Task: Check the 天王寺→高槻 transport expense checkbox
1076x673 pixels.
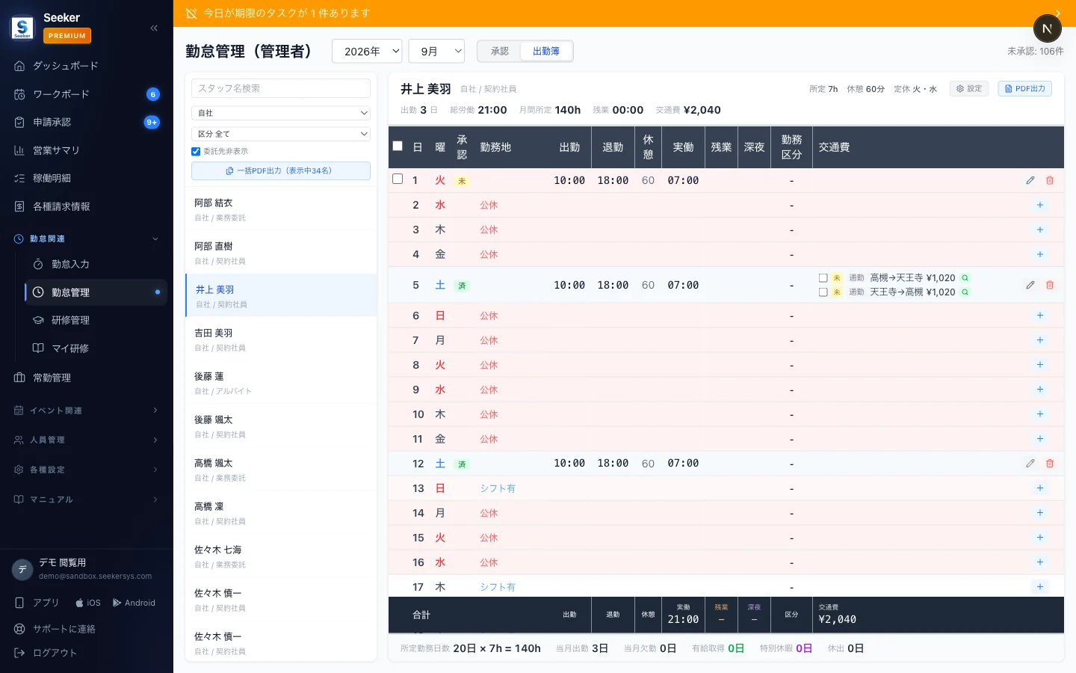Action: [823, 292]
